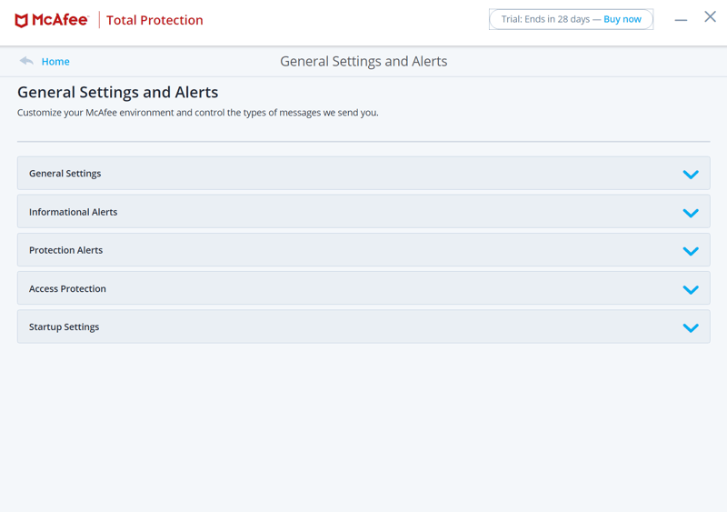Click the centered General Settings and Alerts title

coord(363,61)
